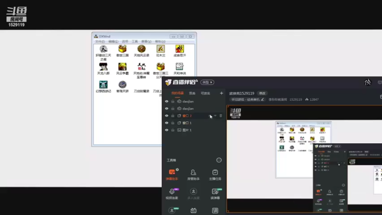Open the 选项 menu in DXWnd
This screenshot has width=382, height=215.
pyautogui.click(x=125, y=42)
